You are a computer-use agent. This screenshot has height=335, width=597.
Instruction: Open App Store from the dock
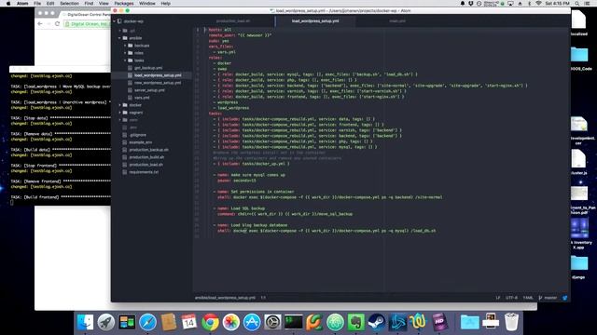pos(252,322)
